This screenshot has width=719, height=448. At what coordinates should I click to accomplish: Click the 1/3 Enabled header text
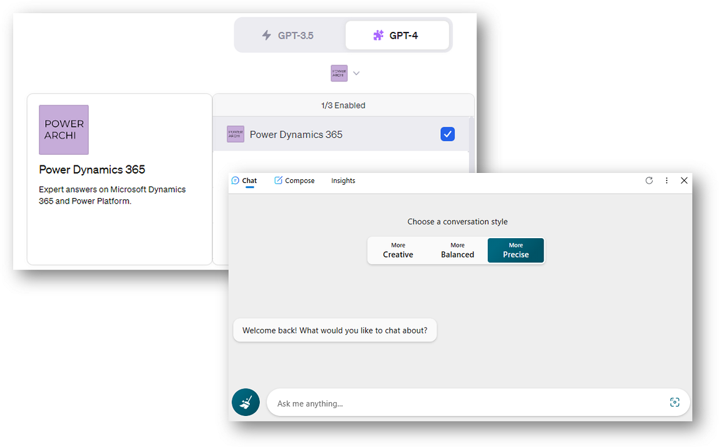pyautogui.click(x=343, y=105)
